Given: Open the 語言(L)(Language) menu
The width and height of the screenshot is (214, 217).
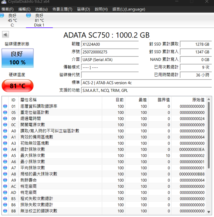Looking at the screenshot, I should (x=129, y=9).
